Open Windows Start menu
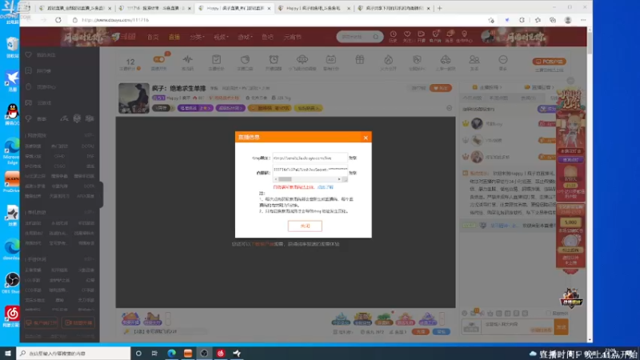This screenshot has height=360, width=640. coord(8,353)
